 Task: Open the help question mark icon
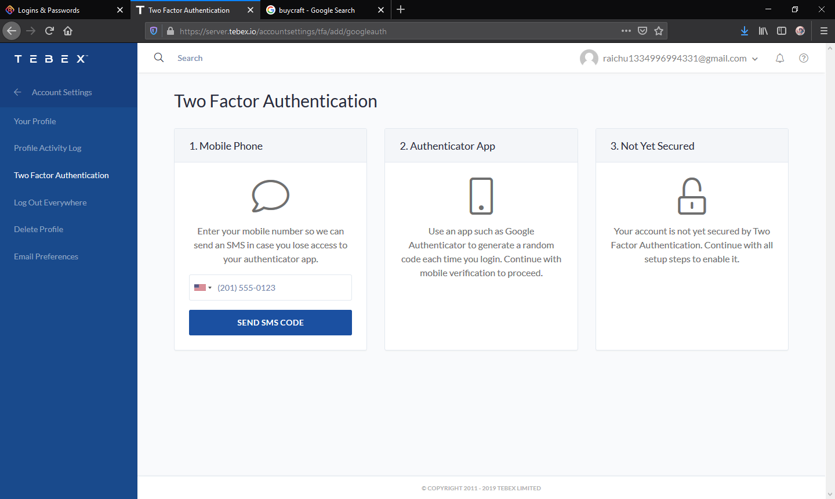pyautogui.click(x=804, y=58)
